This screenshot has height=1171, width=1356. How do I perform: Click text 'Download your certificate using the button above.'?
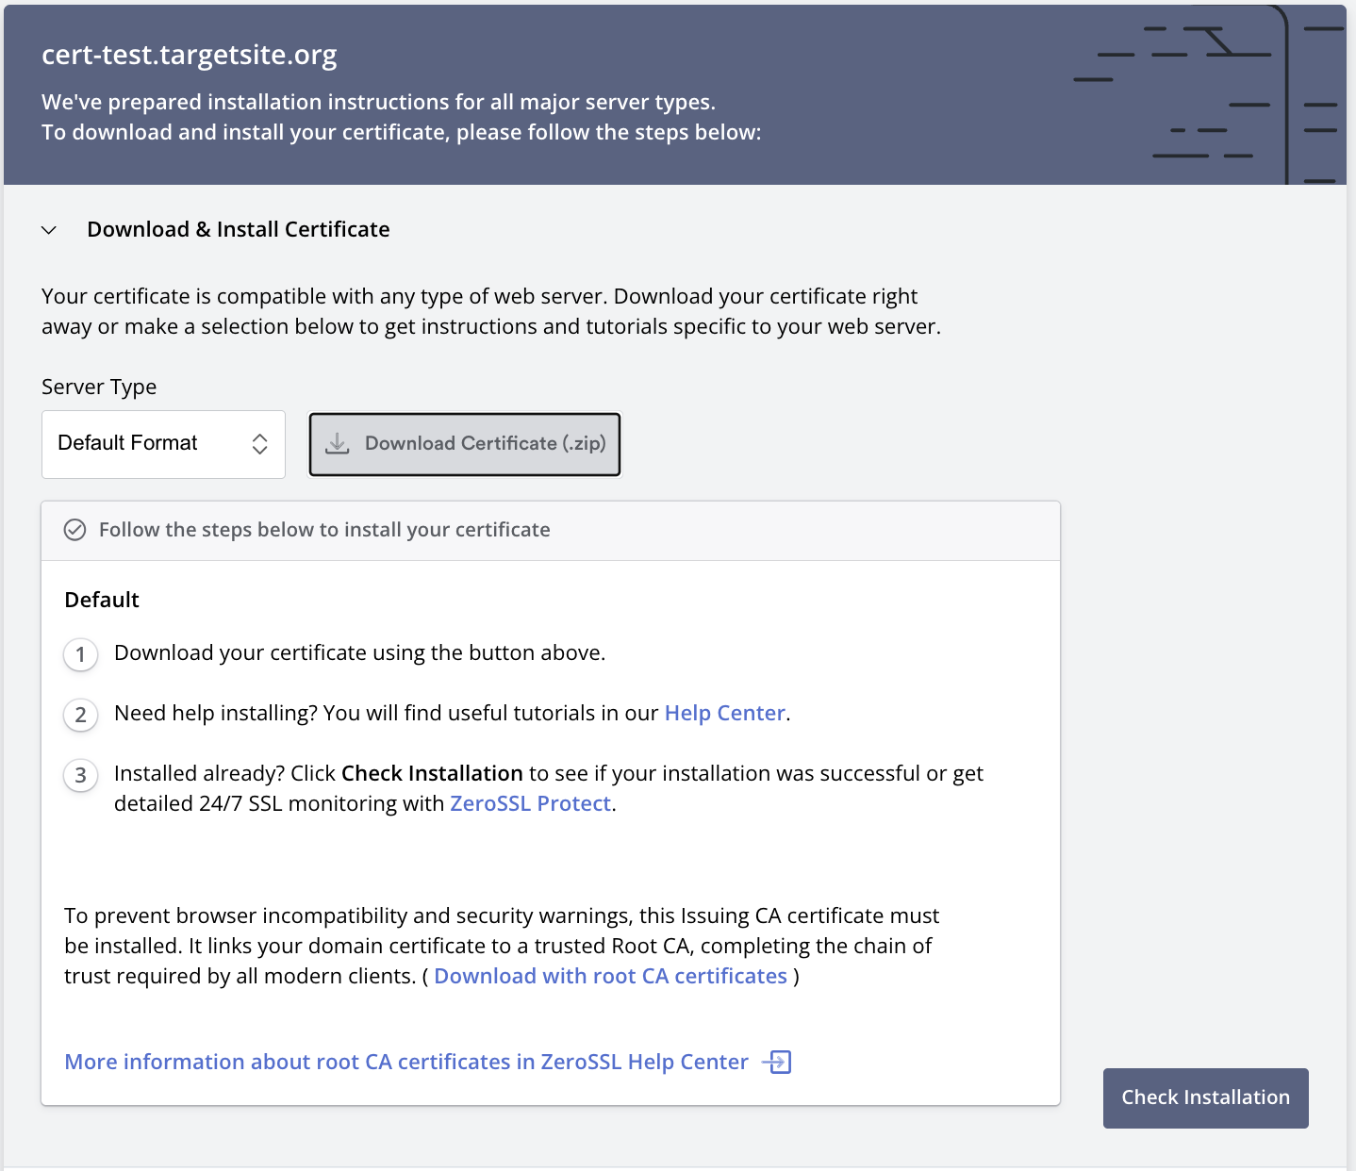[x=359, y=652]
